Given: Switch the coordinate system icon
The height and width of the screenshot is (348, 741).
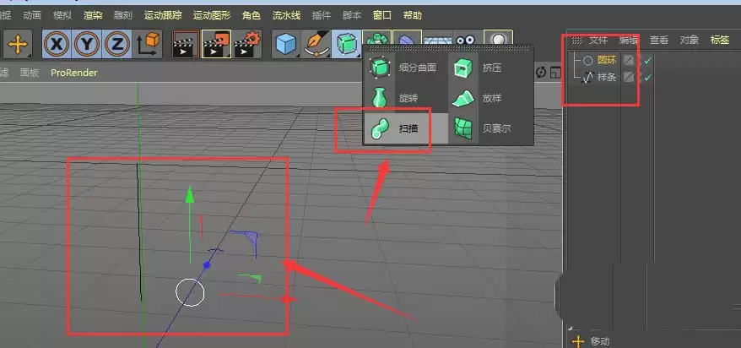Looking at the screenshot, I should tap(149, 45).
